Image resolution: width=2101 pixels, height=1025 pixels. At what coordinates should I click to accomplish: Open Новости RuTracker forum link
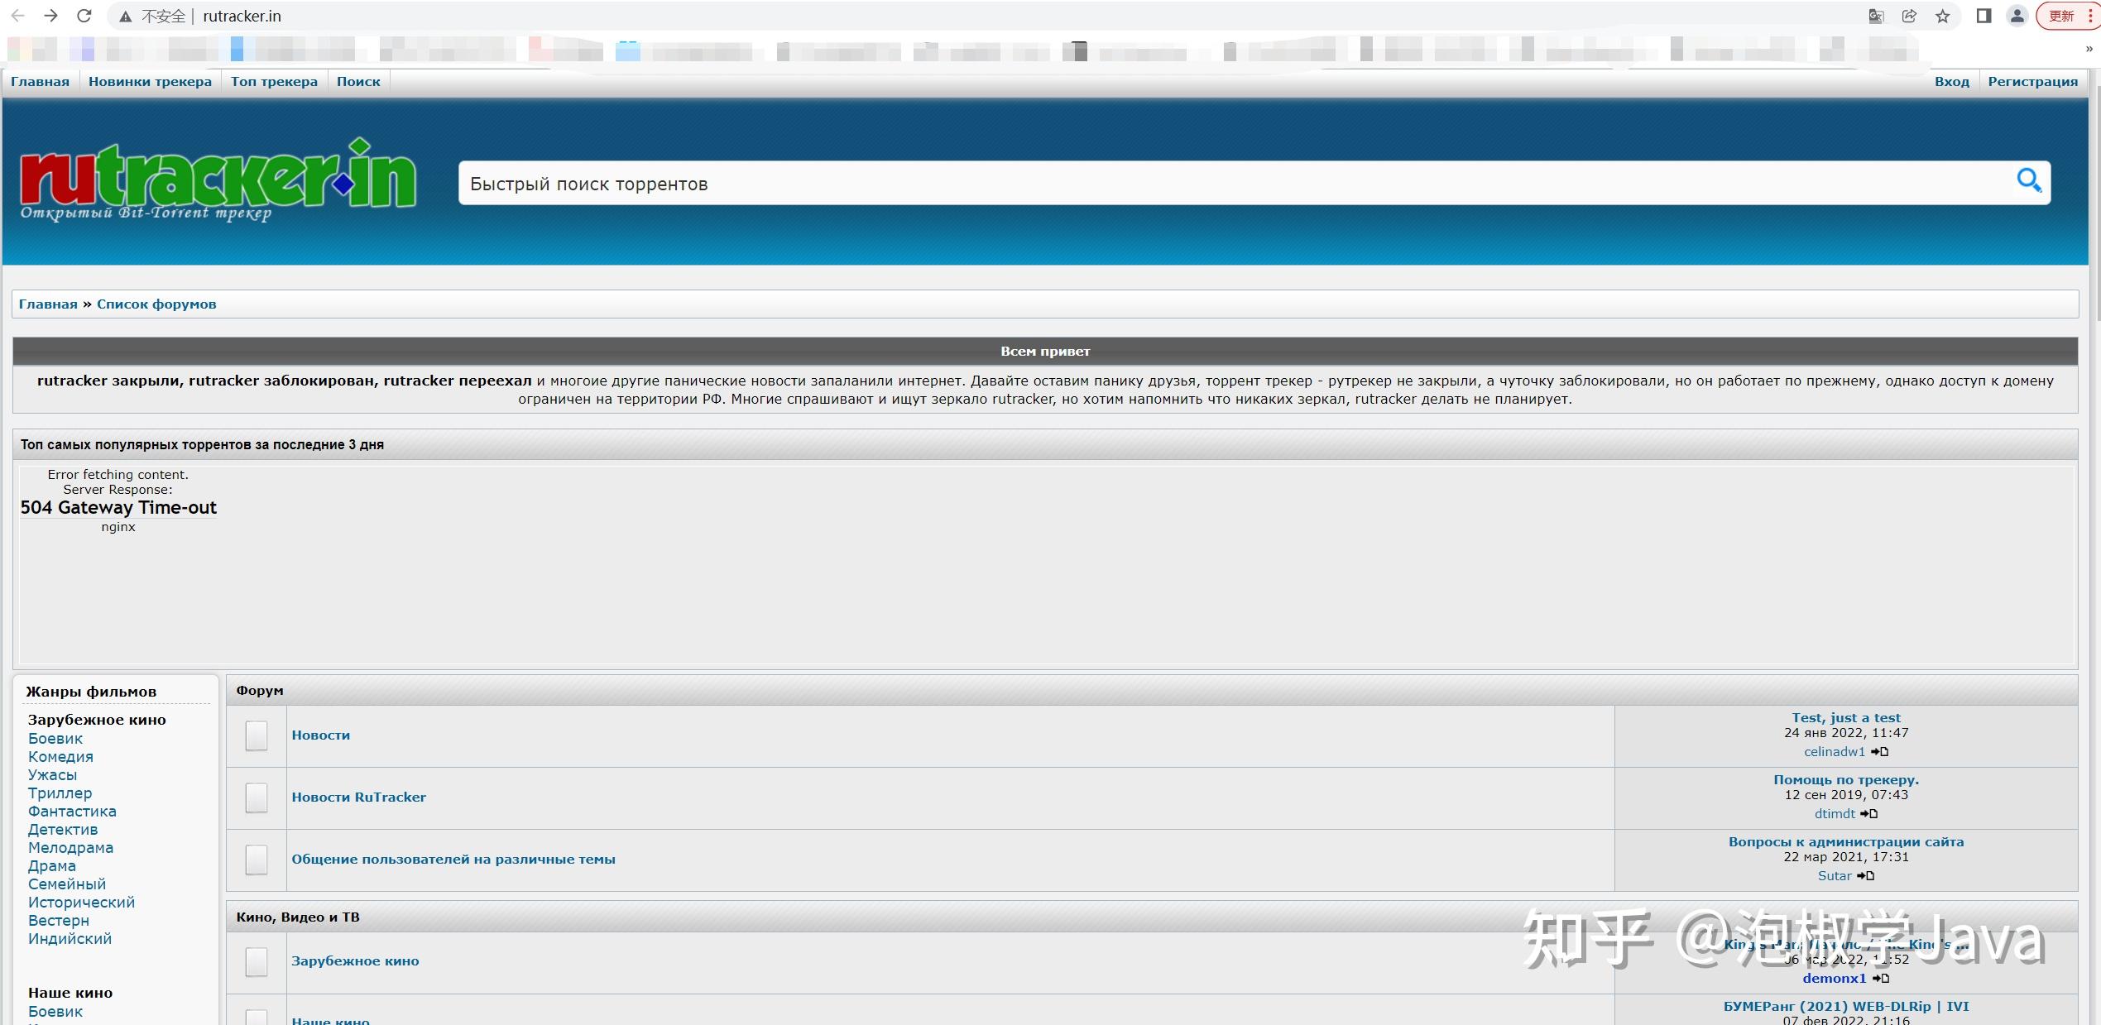point(358,797)
